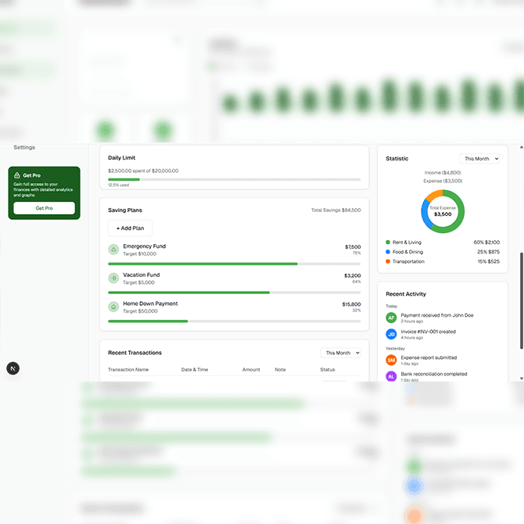The width and height of the screenshot is (524, 524).
Task: Click the Emergency Fund plan icon
Action: (x=113, y=249)
